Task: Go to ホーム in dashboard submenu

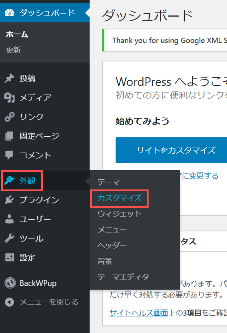Action: click(17, 34)
